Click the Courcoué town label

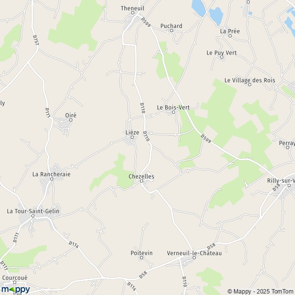point(15,278)
